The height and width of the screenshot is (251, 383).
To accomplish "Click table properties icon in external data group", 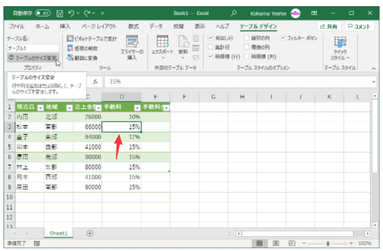I will 196,38.
